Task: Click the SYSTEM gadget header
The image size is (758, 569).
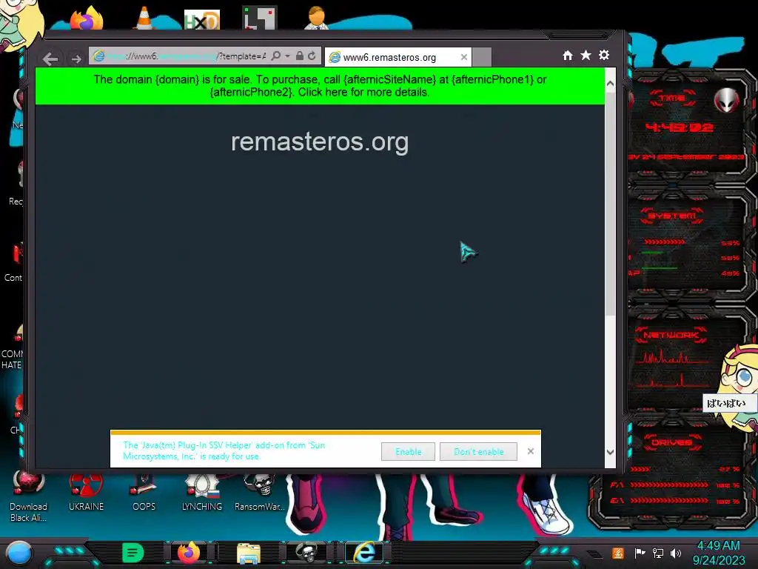Action: tap(672, 216)
